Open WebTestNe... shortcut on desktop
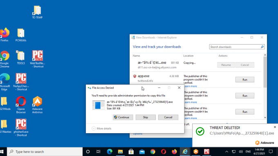 38,59
